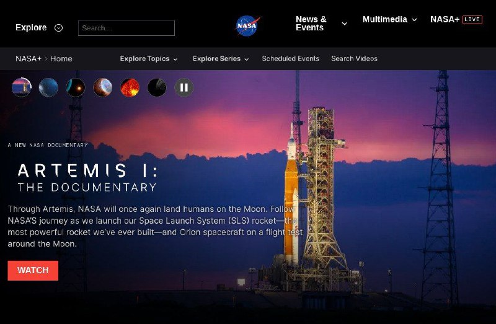The height and width of the screenshot is (324, 496).
Task: Select the rocket sunset slide thumbnail
Action: click(22, 87)
